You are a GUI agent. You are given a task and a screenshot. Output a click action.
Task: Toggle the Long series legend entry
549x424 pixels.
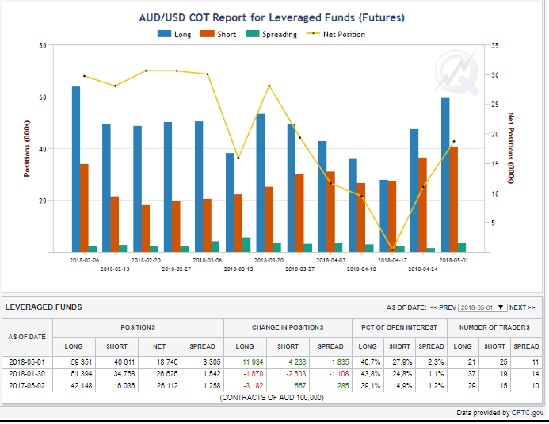174,34
